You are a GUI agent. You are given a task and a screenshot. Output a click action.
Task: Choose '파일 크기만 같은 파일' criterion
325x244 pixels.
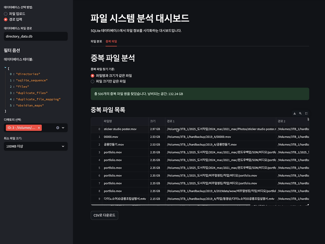tap(92, 81)
